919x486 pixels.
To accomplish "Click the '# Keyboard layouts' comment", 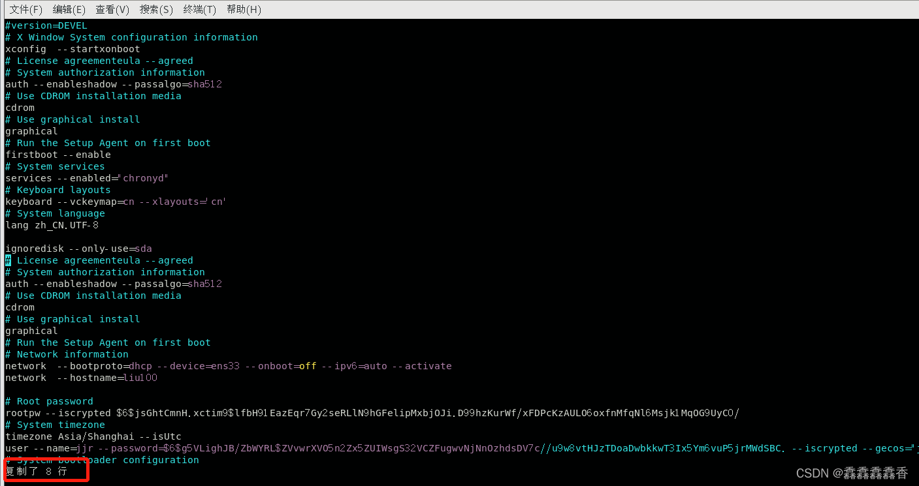I will click(58, 190).
